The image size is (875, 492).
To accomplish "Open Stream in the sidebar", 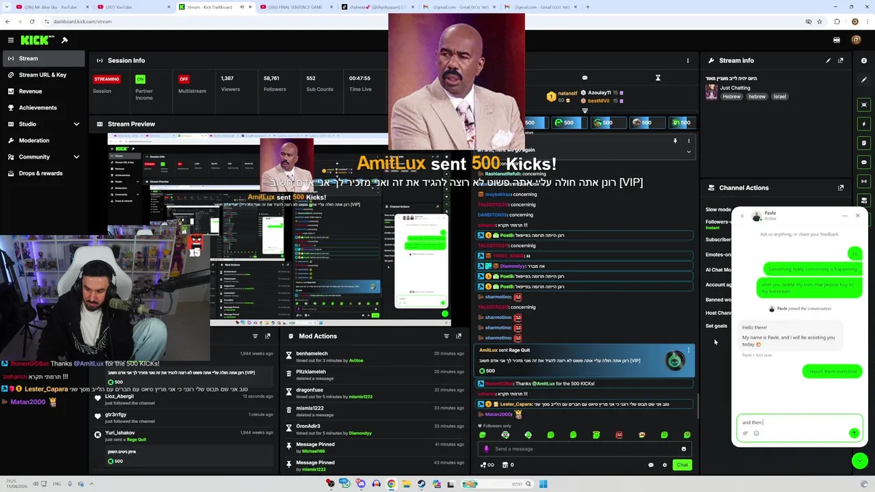I will 42,58.
